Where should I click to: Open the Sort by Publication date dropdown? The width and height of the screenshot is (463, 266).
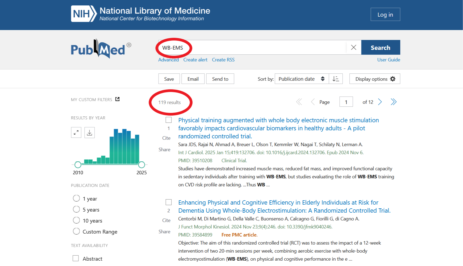[x=302, y=79]
